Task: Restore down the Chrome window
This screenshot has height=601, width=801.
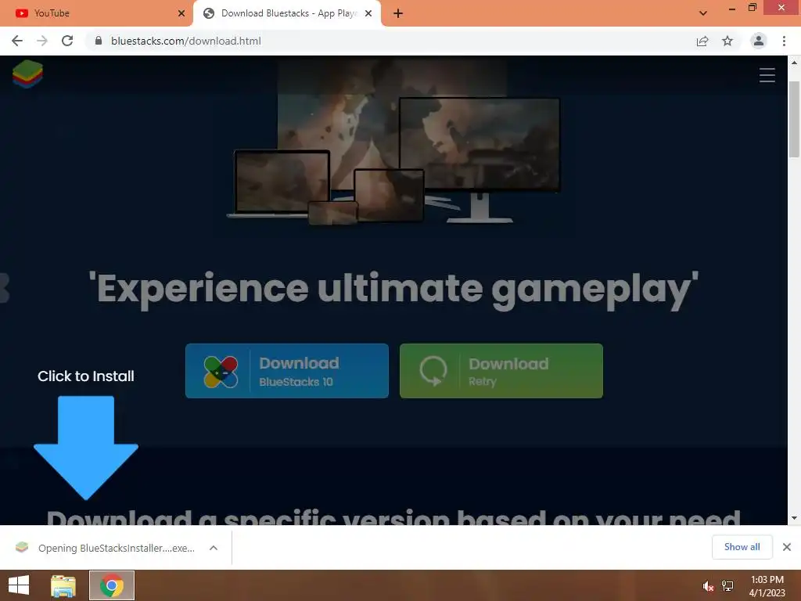Action: coord(752,8)
